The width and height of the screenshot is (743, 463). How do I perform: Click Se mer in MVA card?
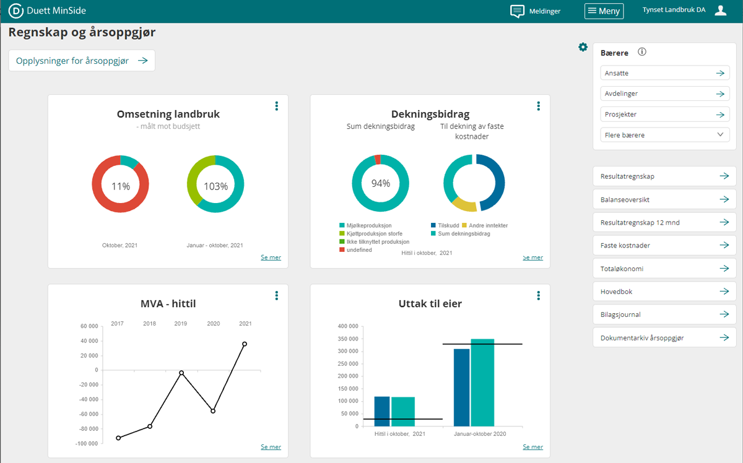(271, 447)
